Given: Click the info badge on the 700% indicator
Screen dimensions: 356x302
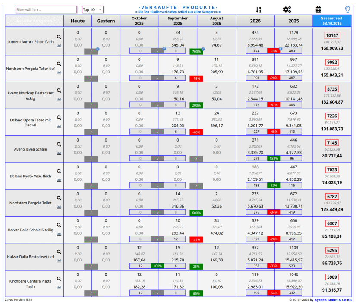Looking at the screenshot, I should pyautogui.click(x=203, y=49).
